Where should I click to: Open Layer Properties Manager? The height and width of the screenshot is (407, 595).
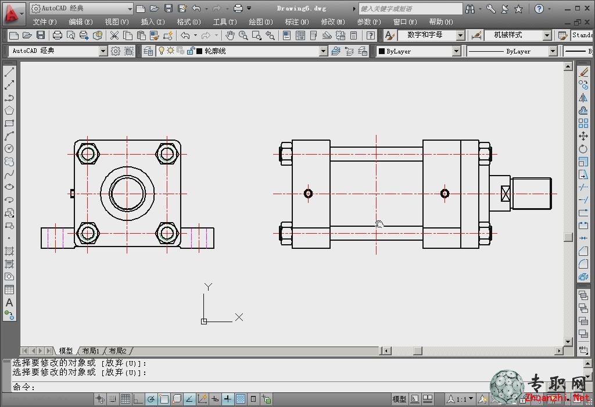[148, 51]
